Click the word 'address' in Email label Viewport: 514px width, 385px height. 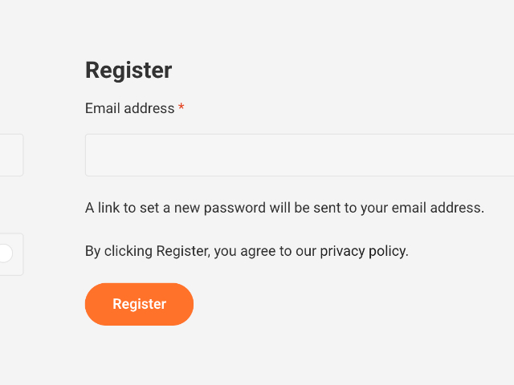149,108
